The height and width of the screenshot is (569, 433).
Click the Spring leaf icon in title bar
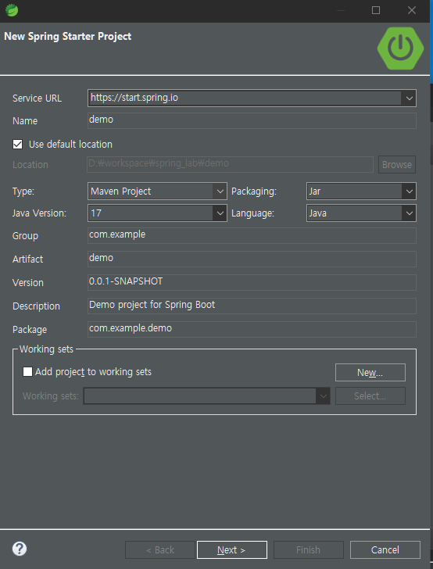coord(12,10)
